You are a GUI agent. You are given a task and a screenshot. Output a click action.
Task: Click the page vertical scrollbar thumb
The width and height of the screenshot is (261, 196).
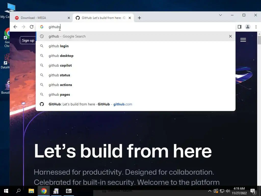pos(259,40)
